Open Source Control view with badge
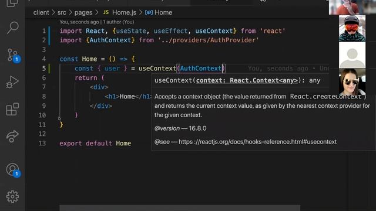This screenshot has width=376, height=211. coord(13,56)
